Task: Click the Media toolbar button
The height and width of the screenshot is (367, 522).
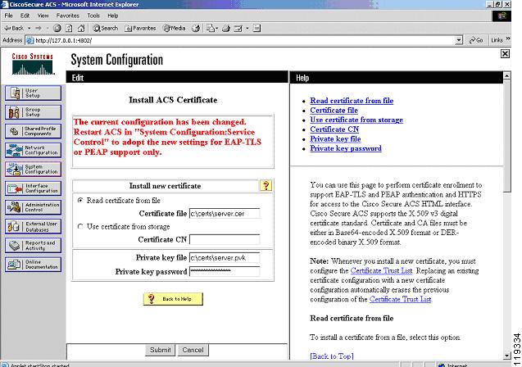Action: click(x=174, y=29)
